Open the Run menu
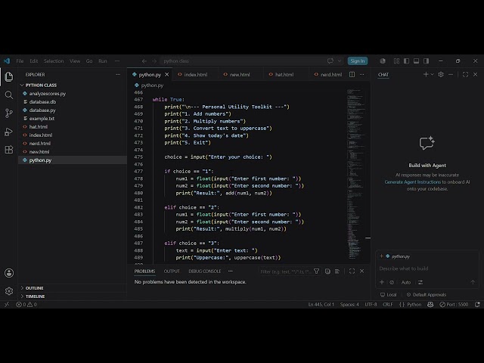 coord(103,60)
